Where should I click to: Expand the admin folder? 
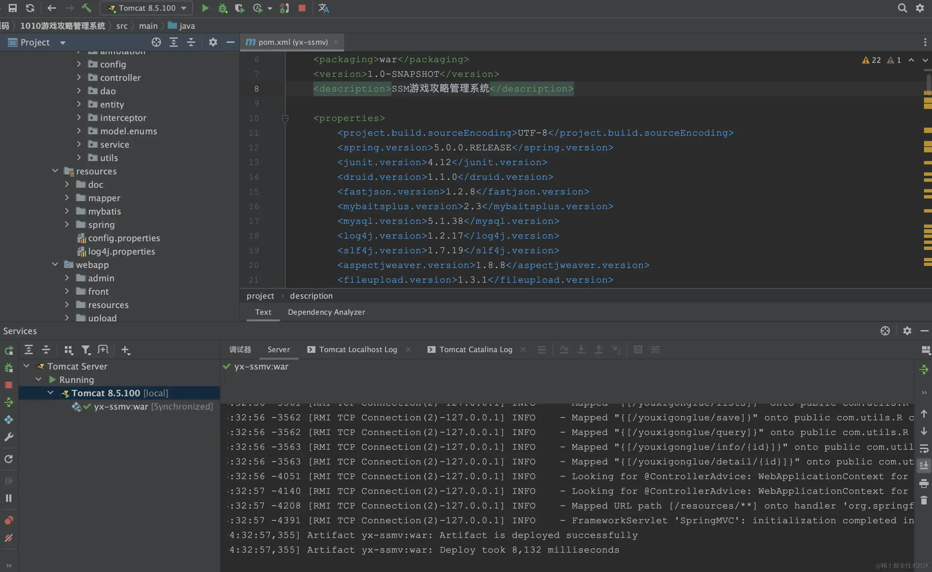[67, 278]
